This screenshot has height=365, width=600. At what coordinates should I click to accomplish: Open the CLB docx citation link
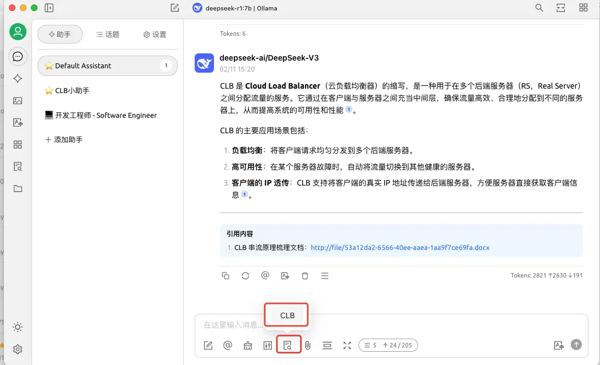400,247
